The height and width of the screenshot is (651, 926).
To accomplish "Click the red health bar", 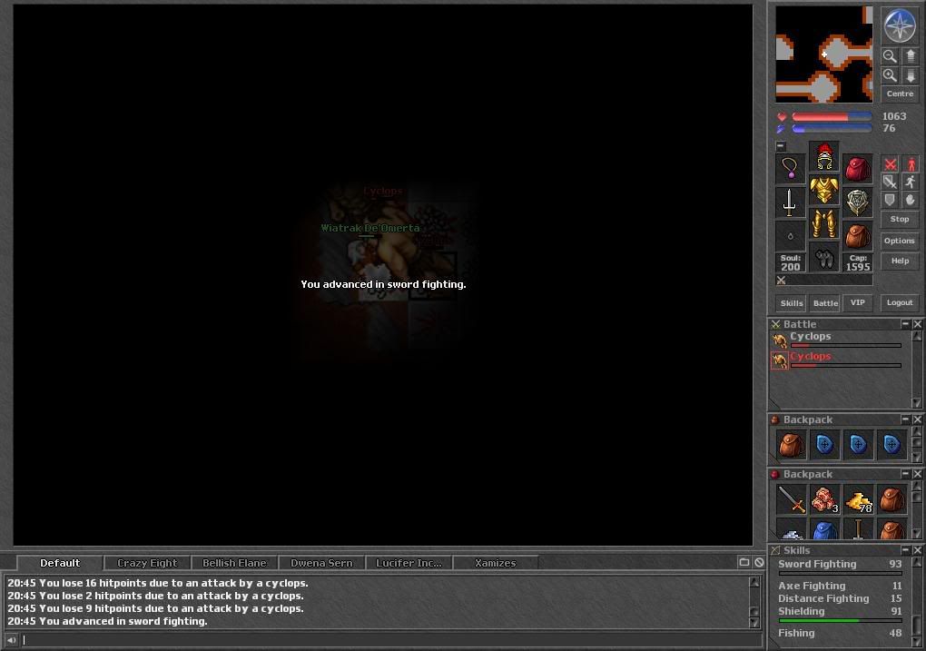I will [x=832, y=117].
